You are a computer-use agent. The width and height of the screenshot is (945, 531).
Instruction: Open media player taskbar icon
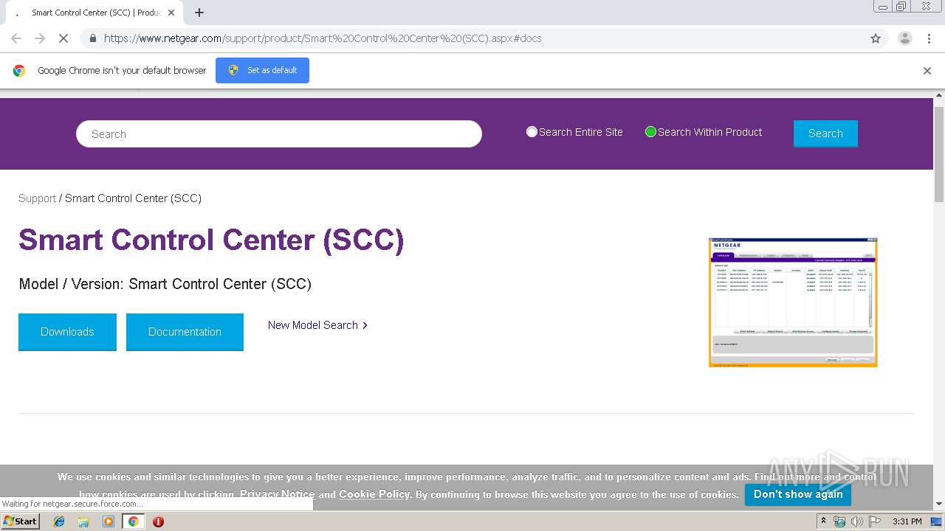click(x=109, y=521)
